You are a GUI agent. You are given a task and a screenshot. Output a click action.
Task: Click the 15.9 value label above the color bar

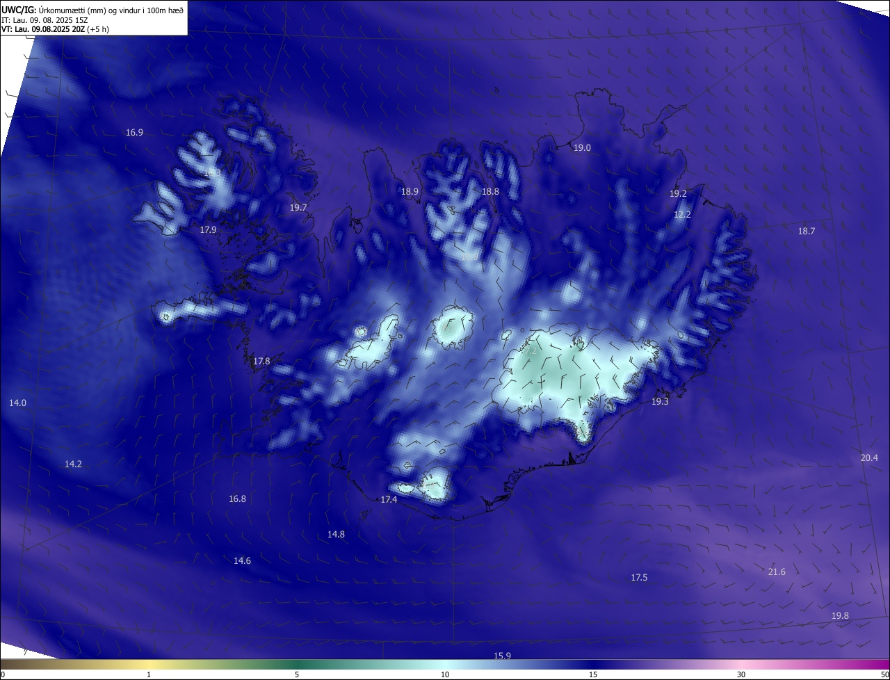[502, 656]
